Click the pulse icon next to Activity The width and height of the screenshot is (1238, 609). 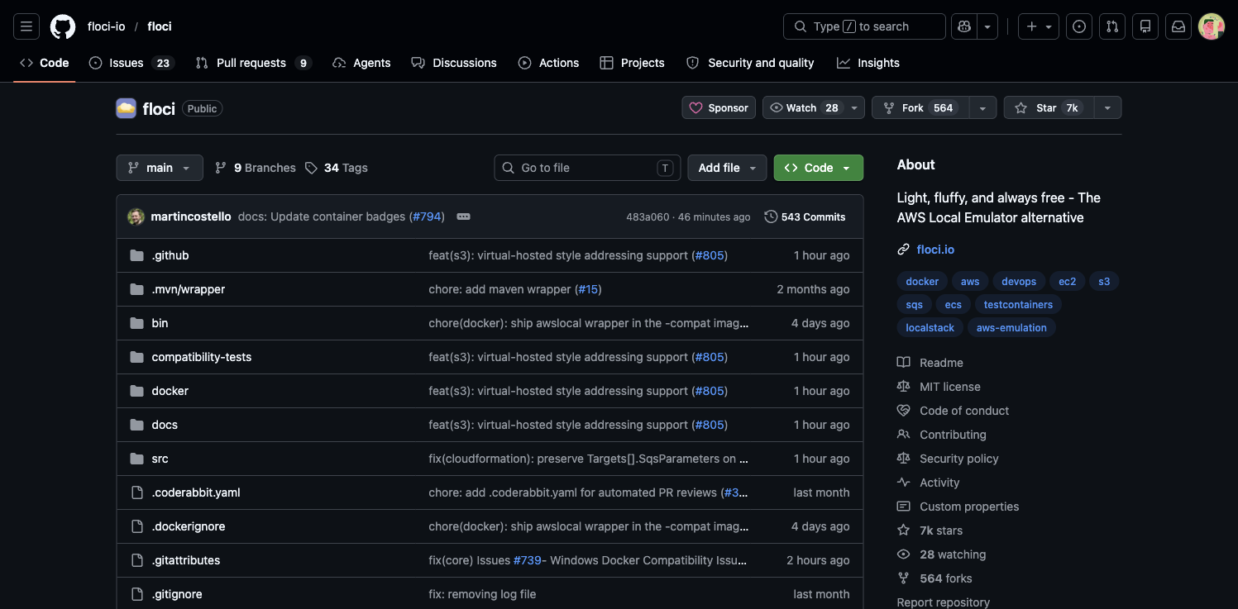coord(904,483)
